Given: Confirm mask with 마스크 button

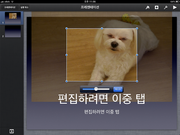Looking at the screenshot, I should click(x=118, y=89).
